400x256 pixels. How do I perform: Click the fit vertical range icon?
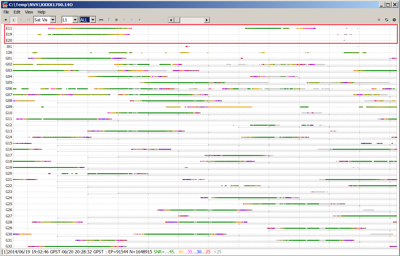click(109, 20)
